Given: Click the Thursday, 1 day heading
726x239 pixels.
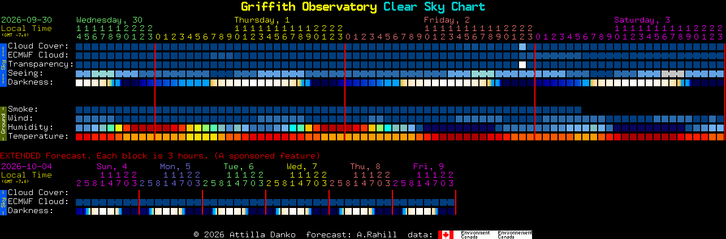Looking at the screenshot, I should (x=262, y=20).
